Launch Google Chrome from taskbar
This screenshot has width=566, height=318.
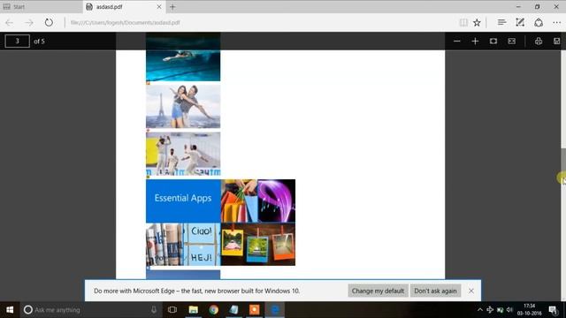(x=214, y=310)
